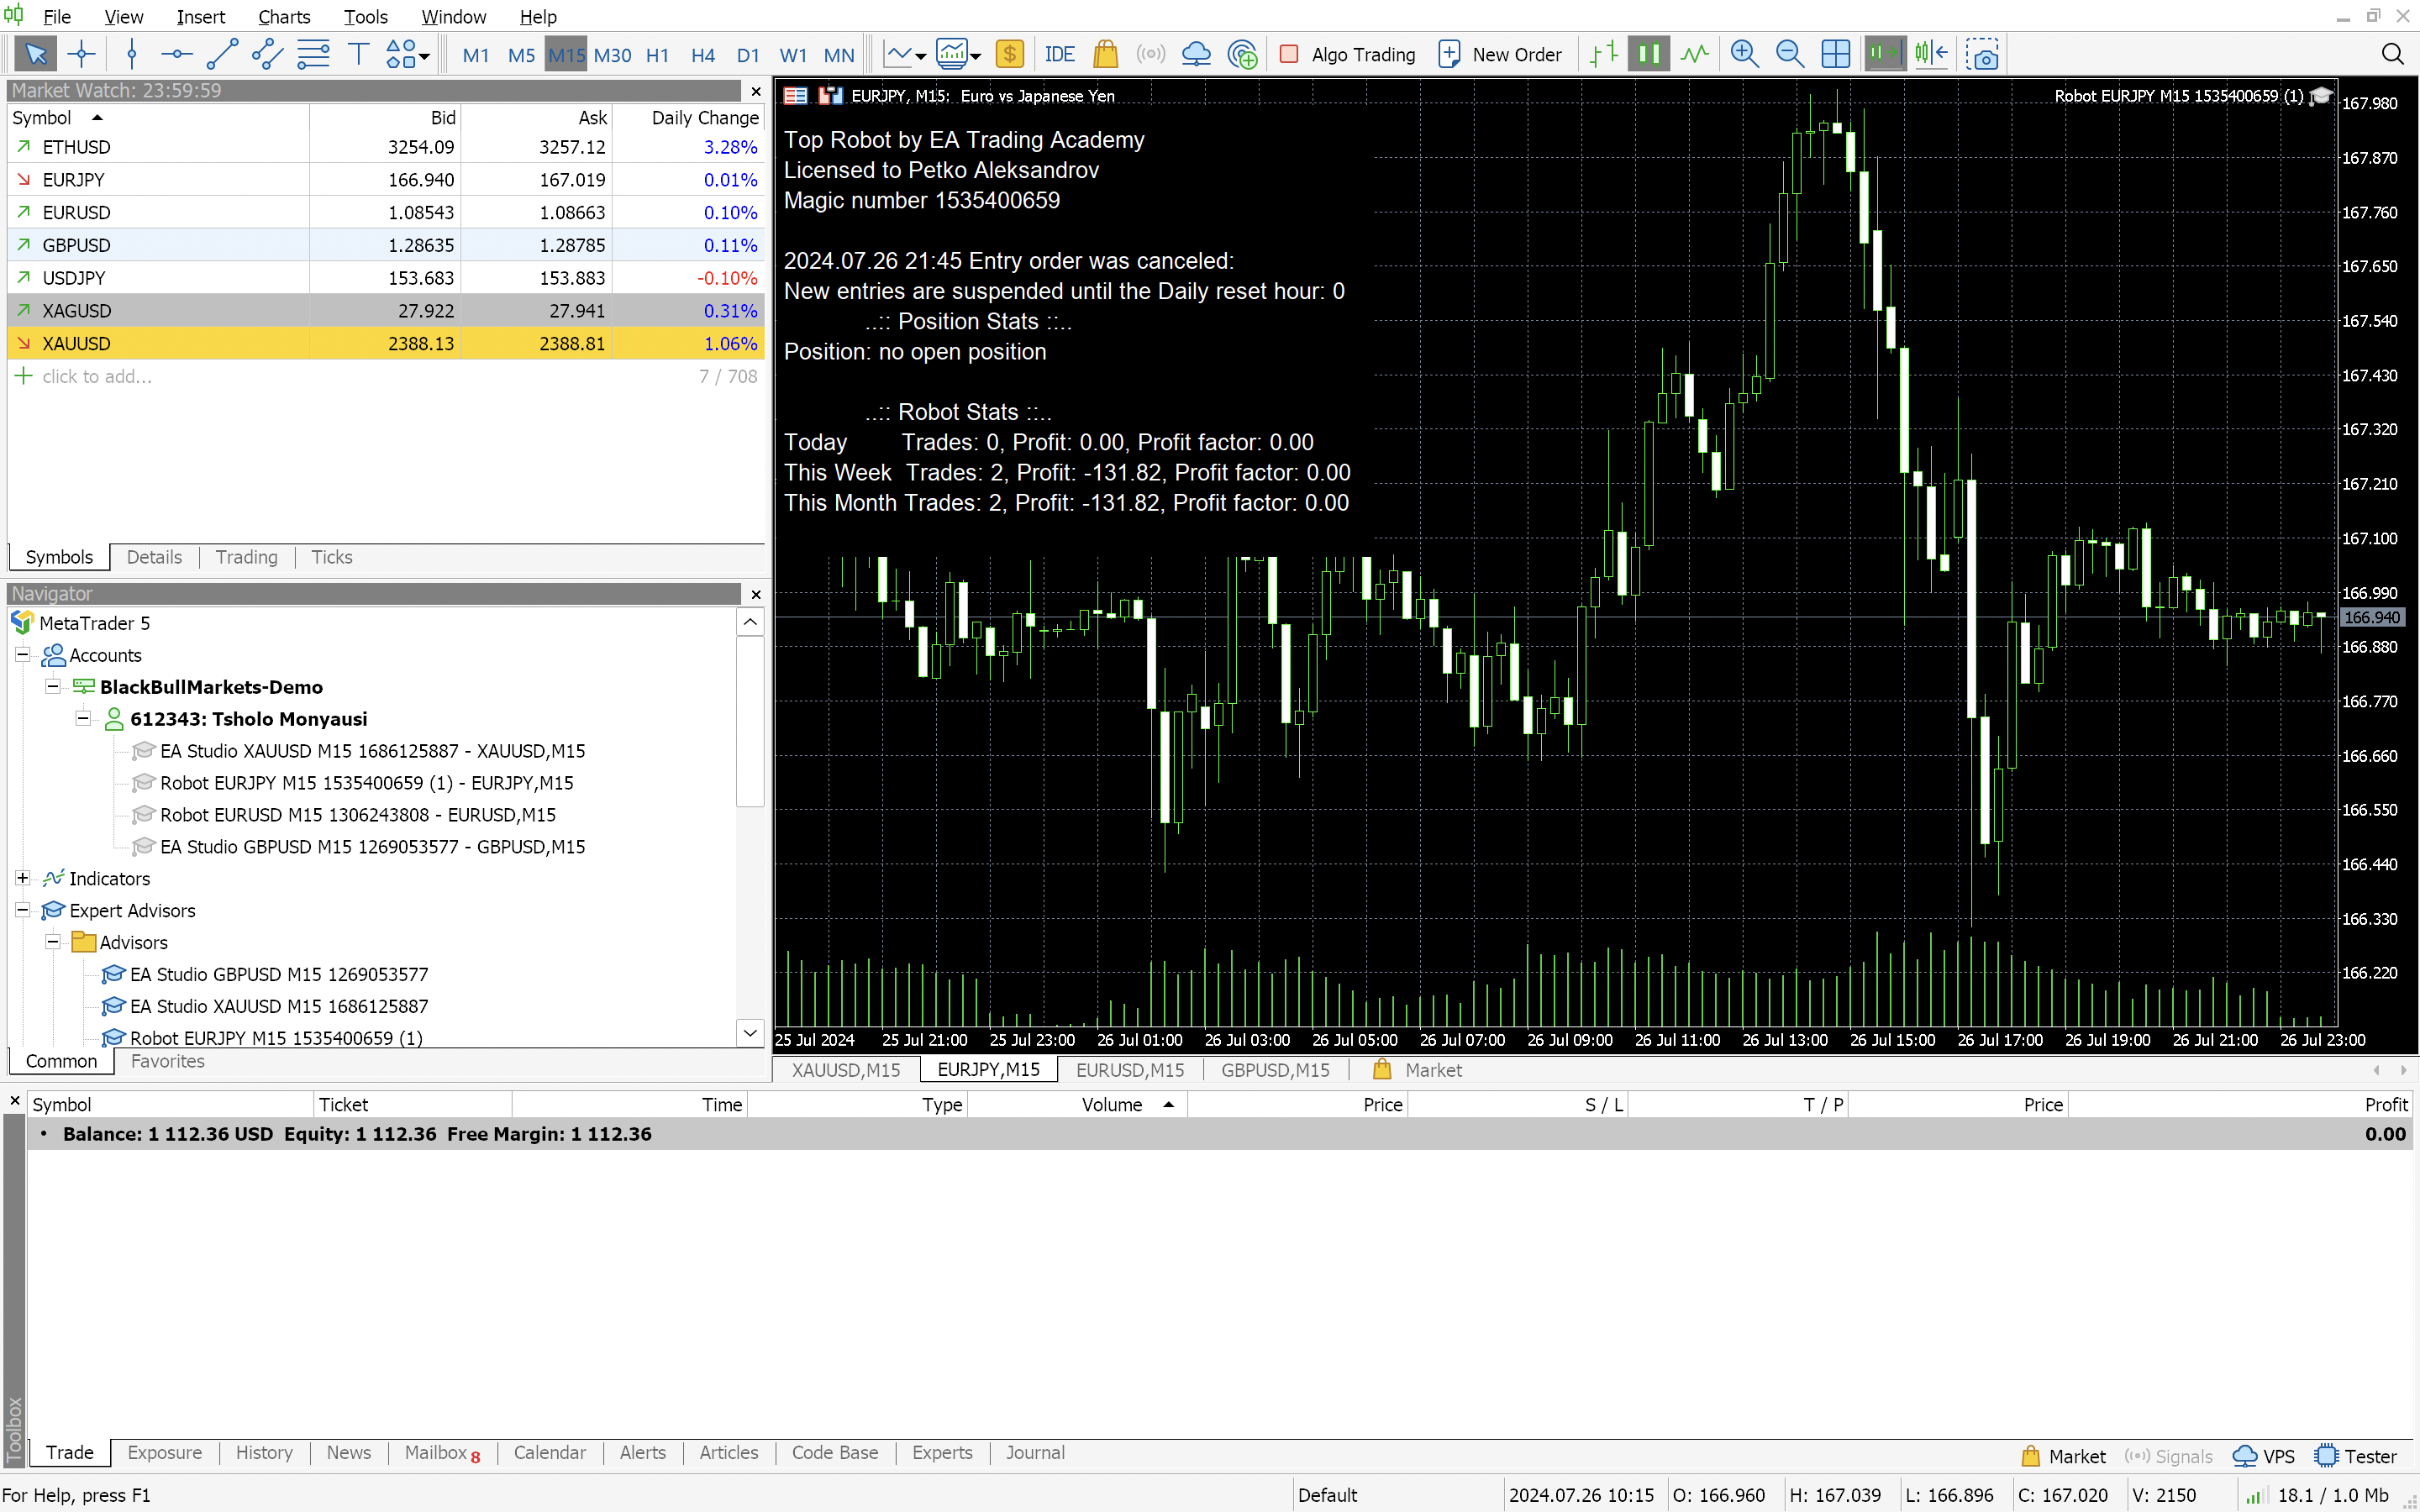The width and height of the screenshot is (2420, 1512).
Task: Click to add a new symbol
Action: point(97,376)
